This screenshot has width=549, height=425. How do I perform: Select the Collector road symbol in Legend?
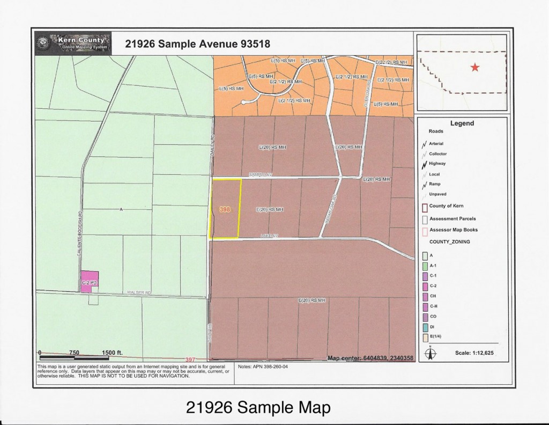pos(424,153)
